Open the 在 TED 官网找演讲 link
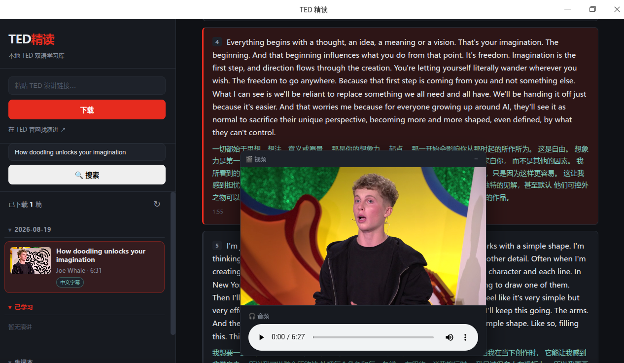Image resolution: width=624 pixels, height=363 pixels. (37, 130)
